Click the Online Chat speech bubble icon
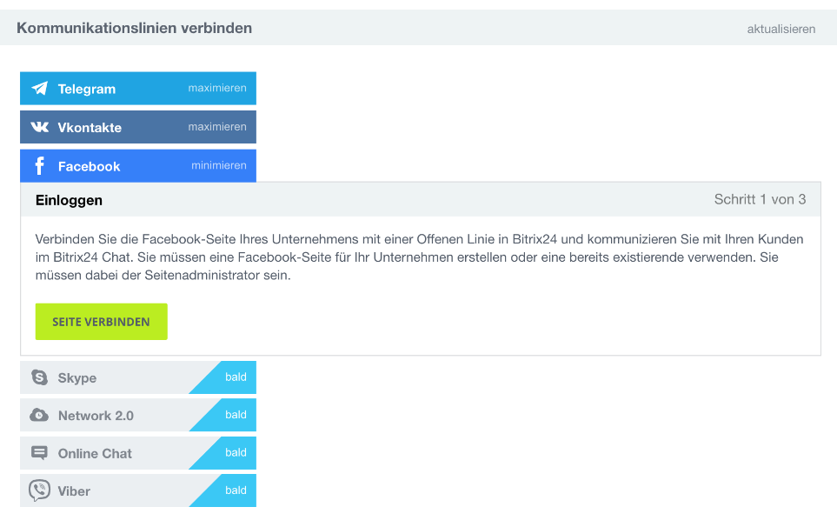Viewport: 837px width, 527px height. 39,453
